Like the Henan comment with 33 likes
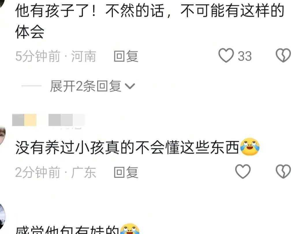Viewport: 308px width, 234px height. point(226,55)
